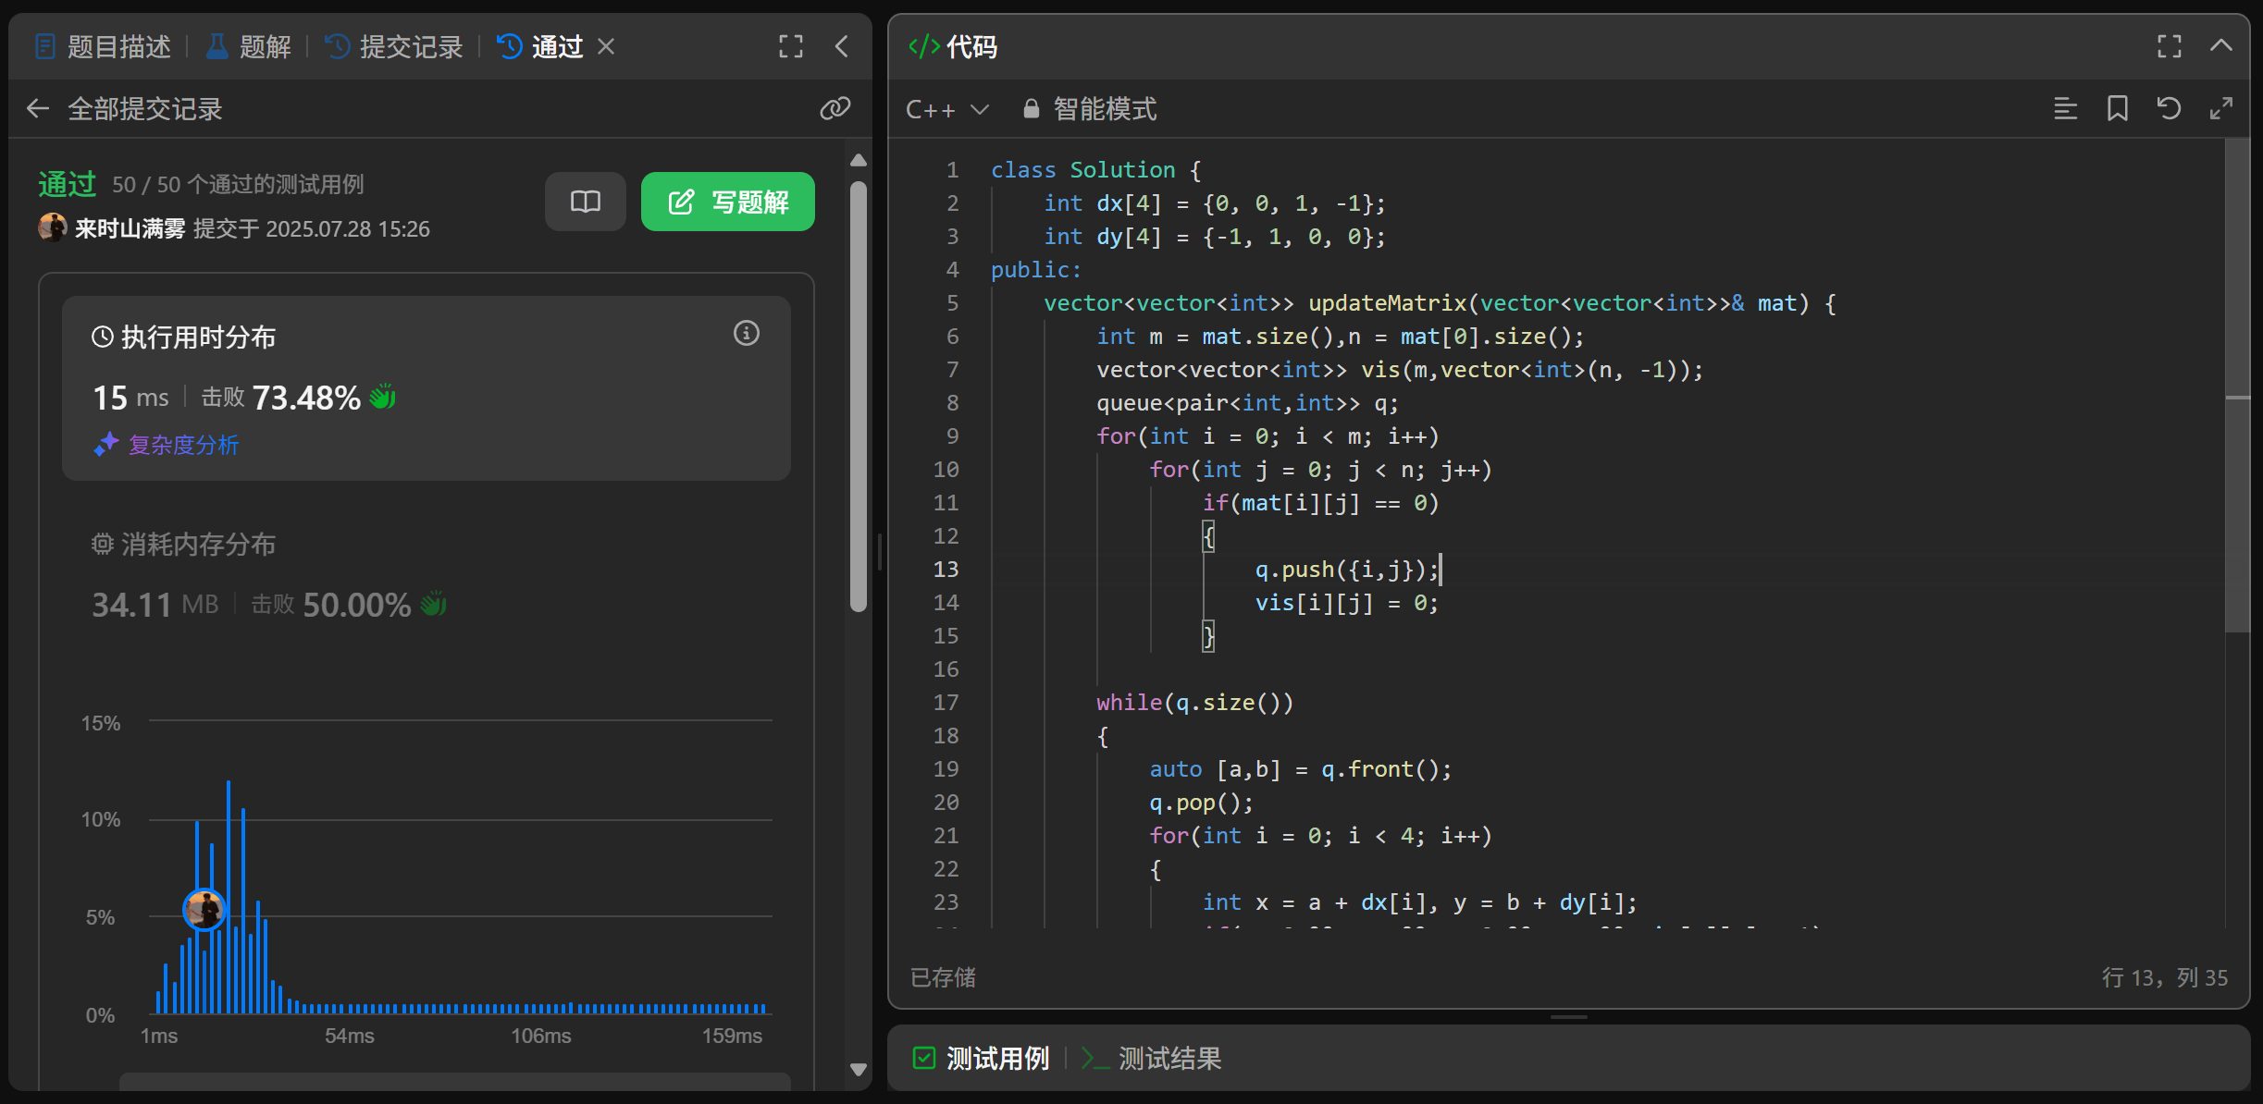Select the 通过 submission tab
Image resolution: width=2263 pixels, height=1104 pixels.
pyautogui.click(x=540, y=46)
